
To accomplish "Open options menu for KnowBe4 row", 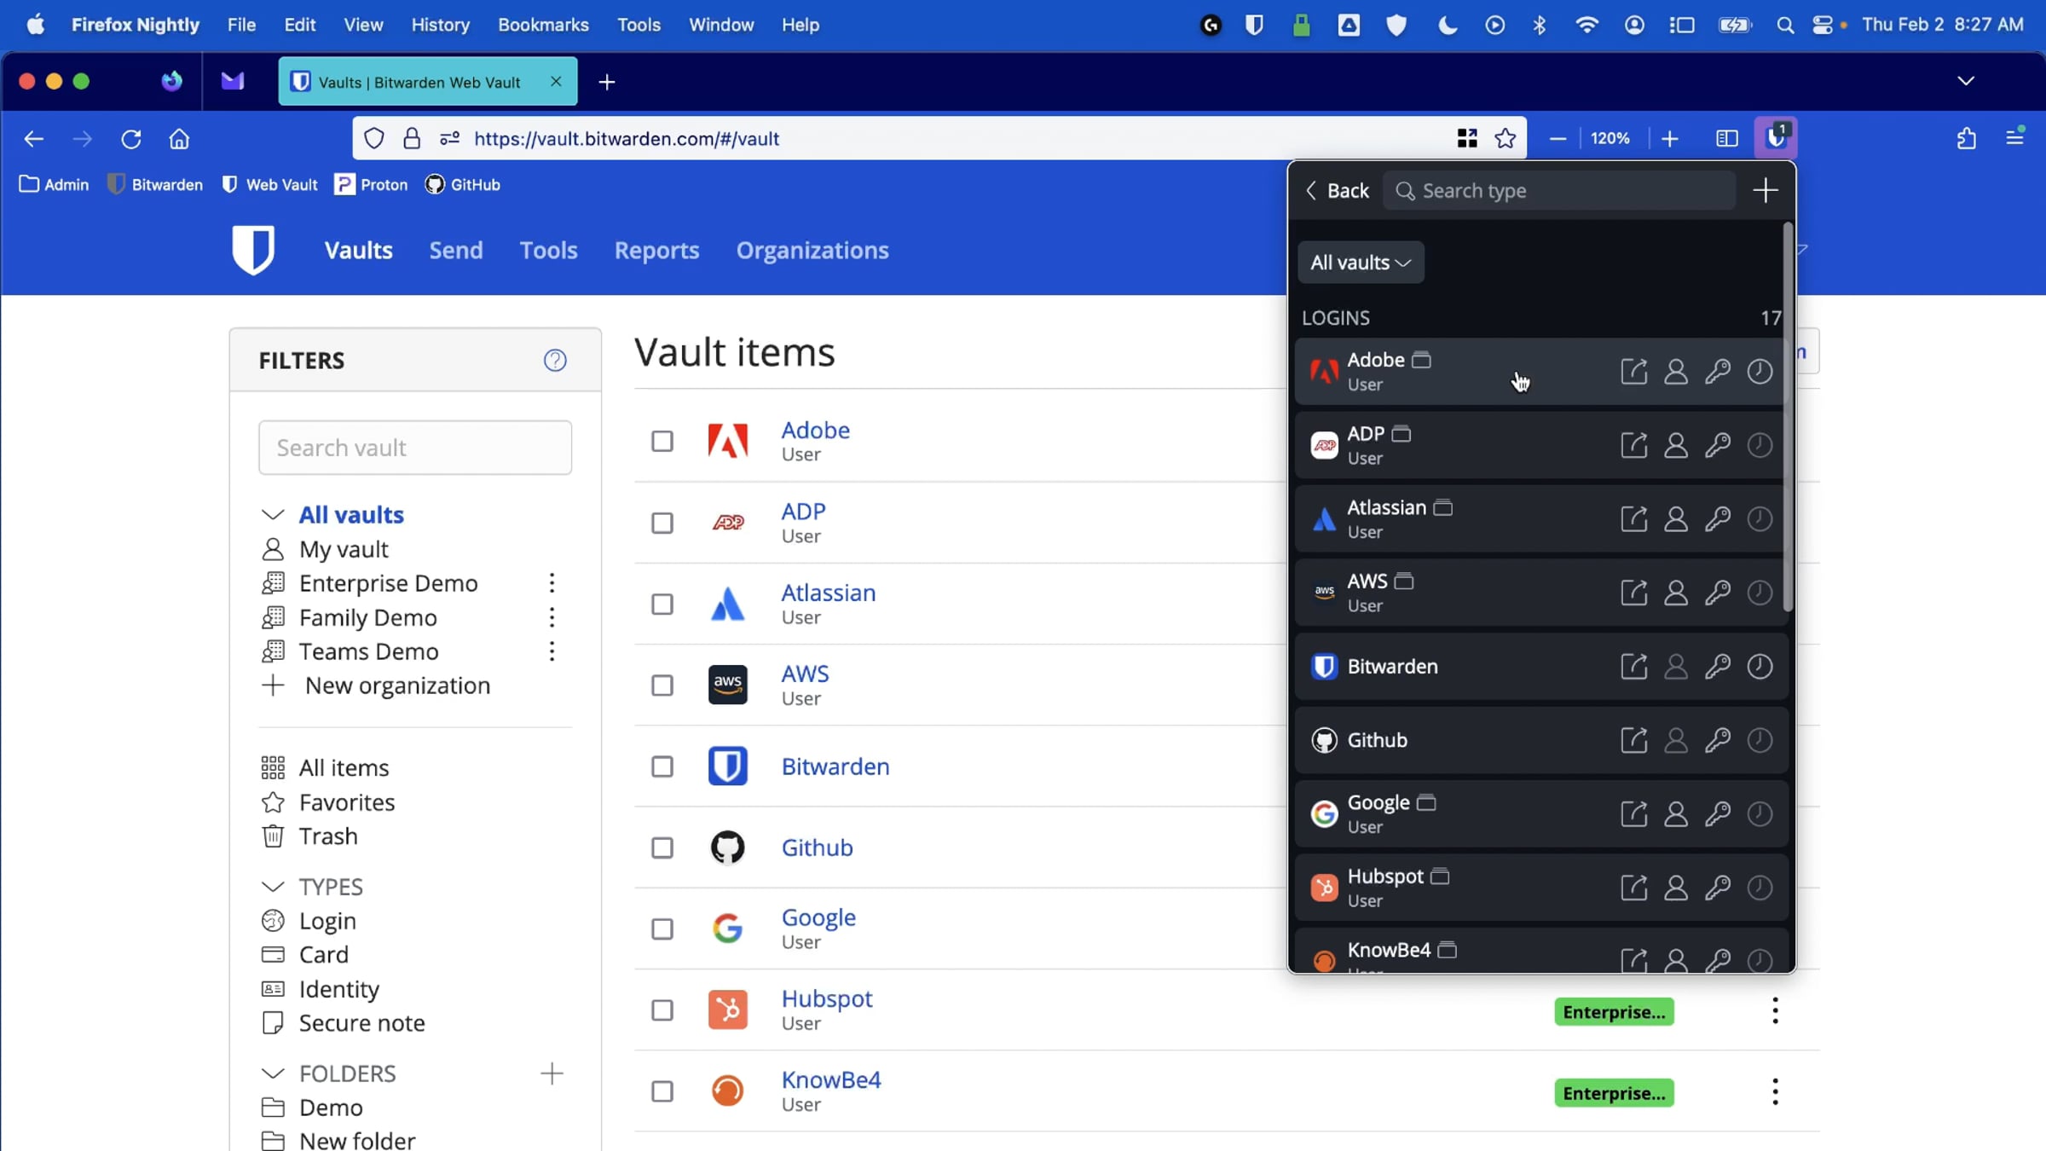I will [x=1775, y=1092].
